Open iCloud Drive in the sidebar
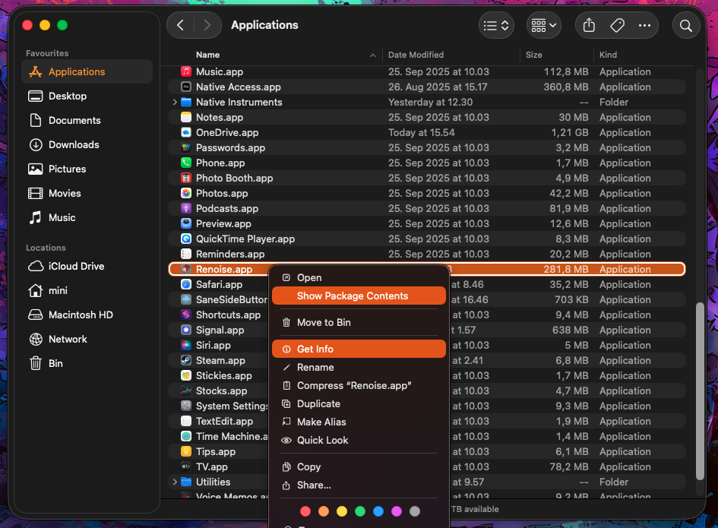This screenshot has height=528, width=718. pos(76,266)
